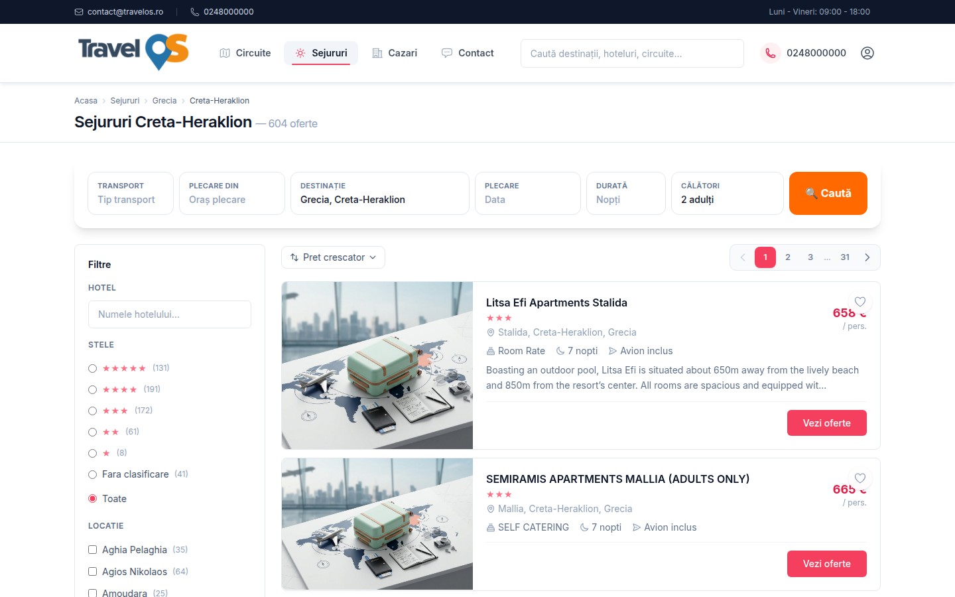Screen dimensions: 955x597
Task: Open the Transport type selector
Action: pos(131,193)
